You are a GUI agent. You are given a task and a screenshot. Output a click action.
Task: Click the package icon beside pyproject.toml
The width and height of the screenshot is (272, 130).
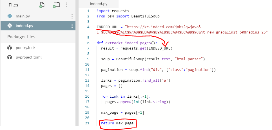pyautogui.click(x=10, y=57)
